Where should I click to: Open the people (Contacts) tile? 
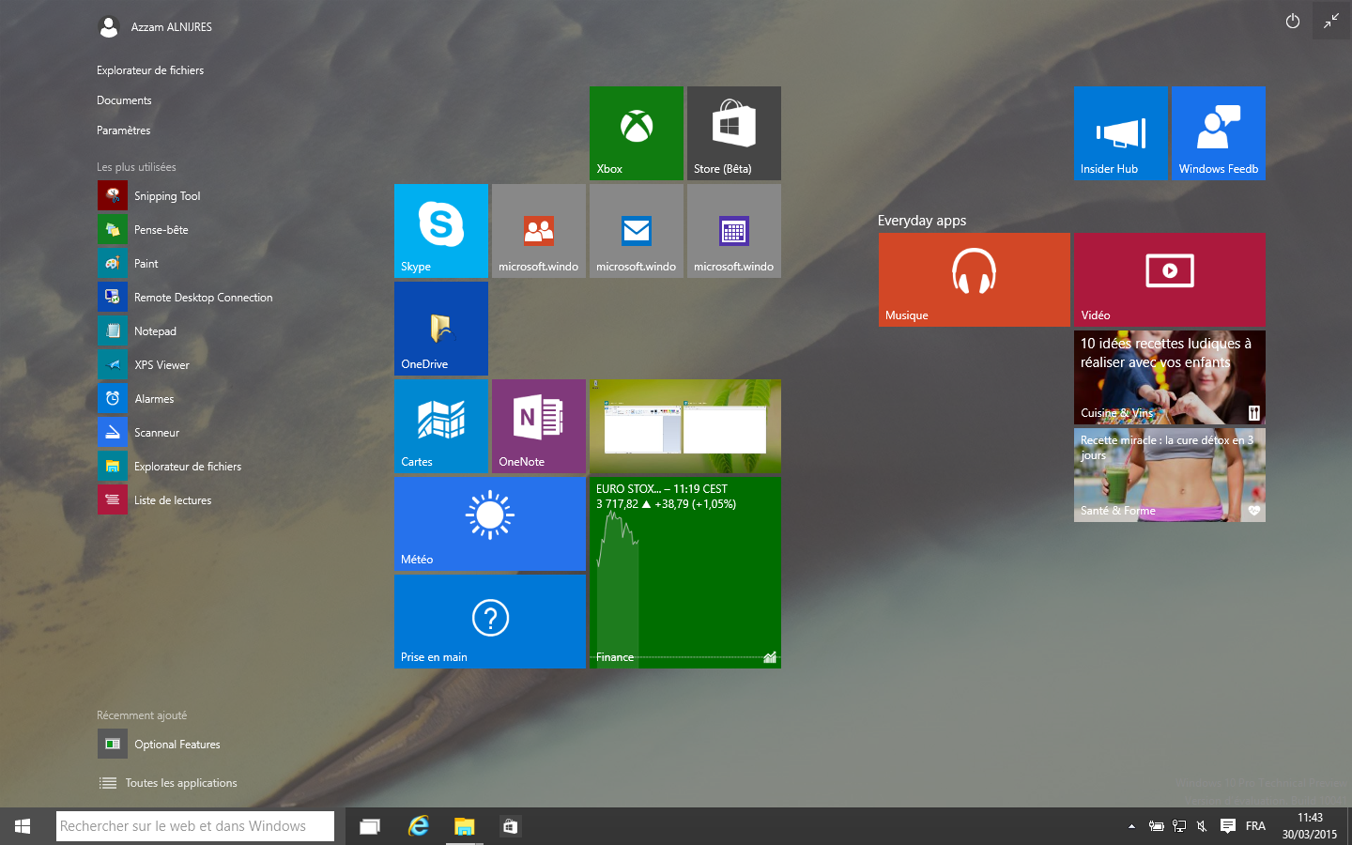[539, 231]
